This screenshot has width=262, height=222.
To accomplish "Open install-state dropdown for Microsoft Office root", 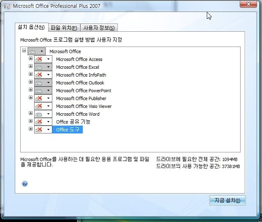I will tap(37, 51).
